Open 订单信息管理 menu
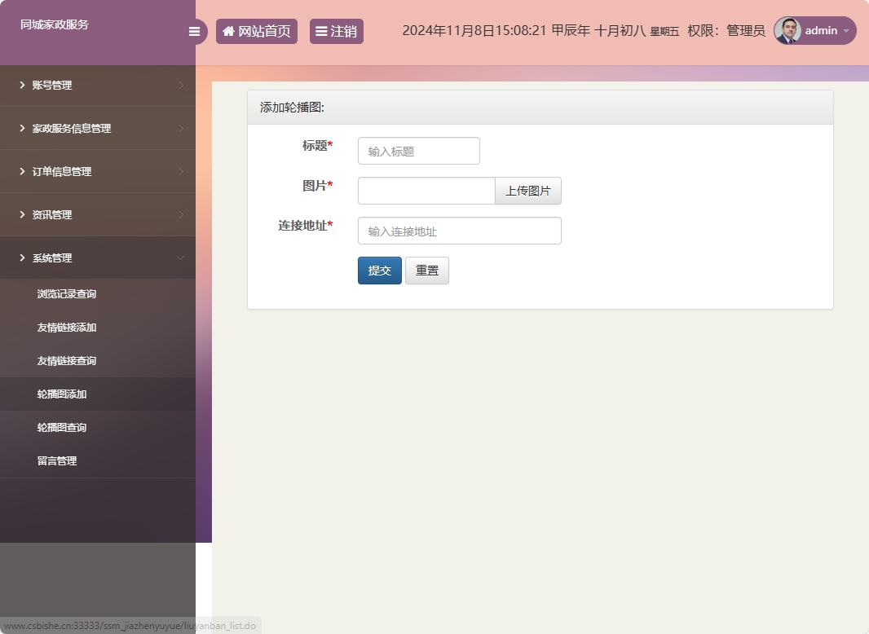This screenshot has height=634, width=869. [x=98, y=172]
